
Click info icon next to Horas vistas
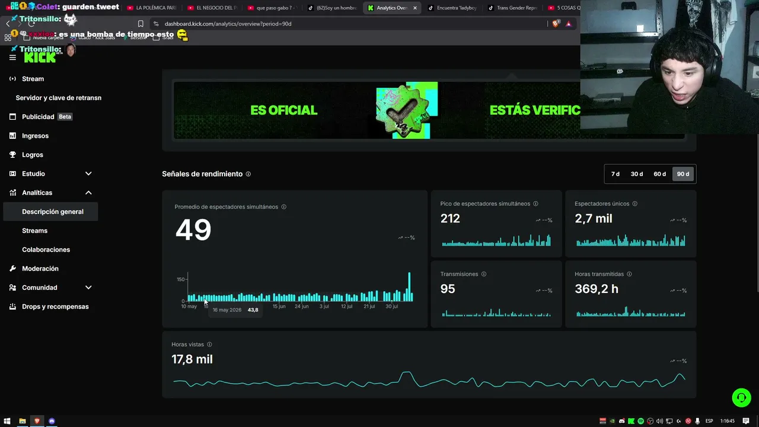pos(209,345)
